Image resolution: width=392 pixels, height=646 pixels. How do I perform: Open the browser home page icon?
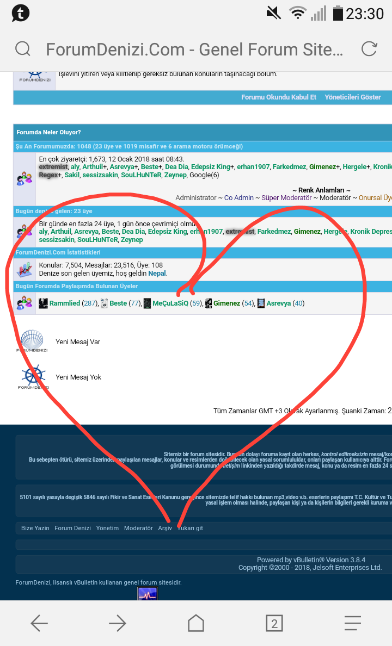pos(196,623)
